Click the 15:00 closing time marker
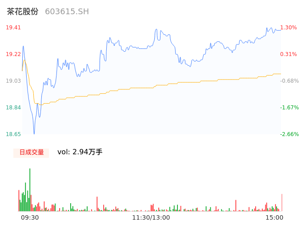 [274, 217]
